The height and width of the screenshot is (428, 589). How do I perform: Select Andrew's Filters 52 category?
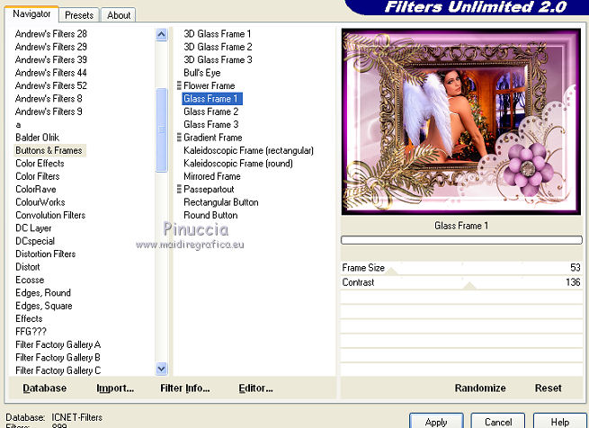click(51, 85)
